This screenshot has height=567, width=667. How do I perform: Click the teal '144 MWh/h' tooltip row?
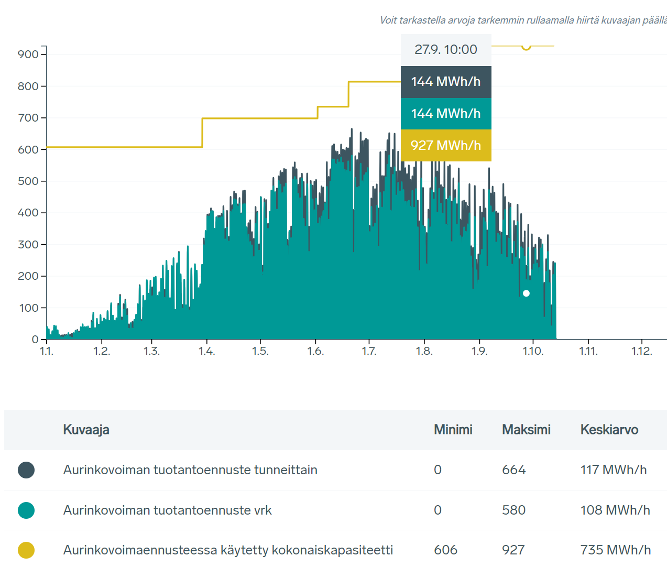point(446,114)
